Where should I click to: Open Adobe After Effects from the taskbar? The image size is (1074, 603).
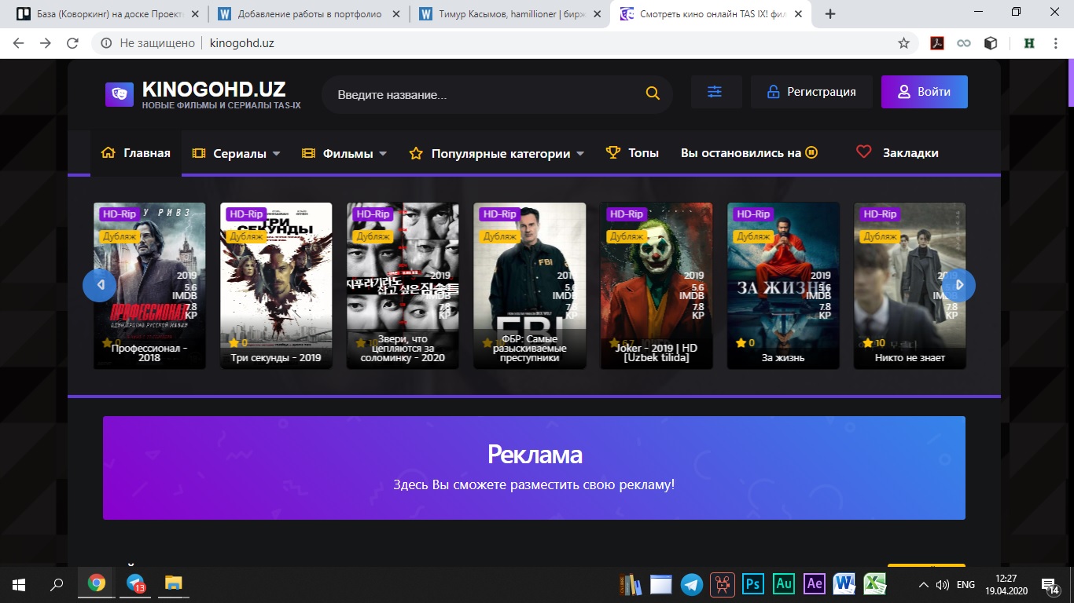tap(815, 584)
